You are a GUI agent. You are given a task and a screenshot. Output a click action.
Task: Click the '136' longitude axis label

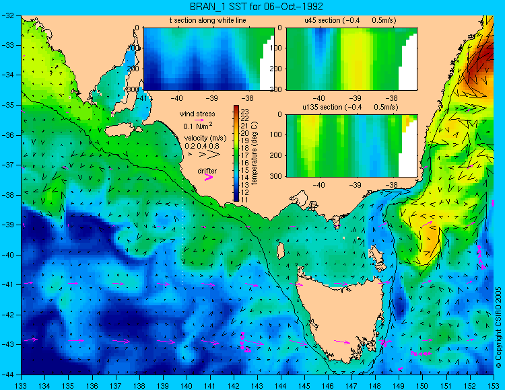click(x=92, y=385)
